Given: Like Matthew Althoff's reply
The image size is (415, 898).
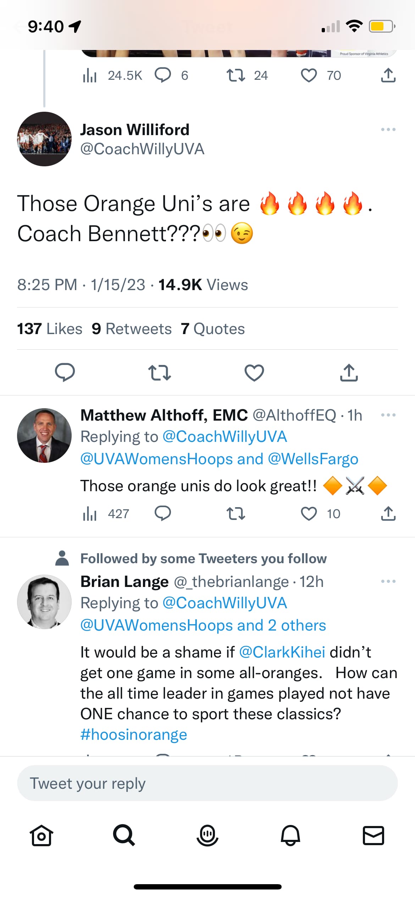Looking at the screenshot, I should [309, 514].
